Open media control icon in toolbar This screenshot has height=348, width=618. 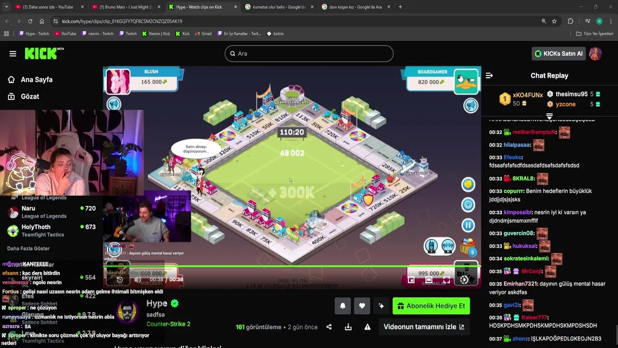pos(588,21)
